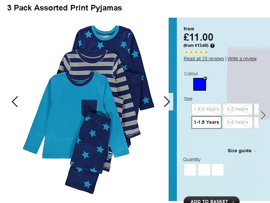
Task: Open the Size guide
Action: pos(239,151)
